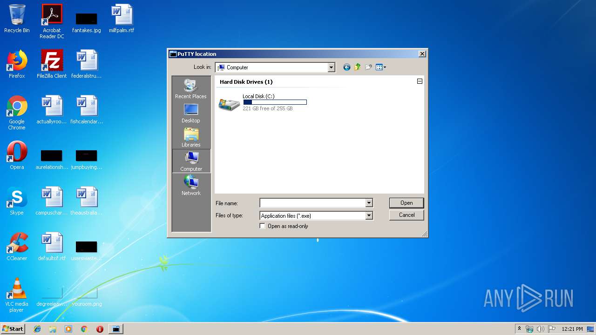This screenshot has width=596, height=335.
Task: Select the Local Disk (C:) drive
Action: pos(263,103)
